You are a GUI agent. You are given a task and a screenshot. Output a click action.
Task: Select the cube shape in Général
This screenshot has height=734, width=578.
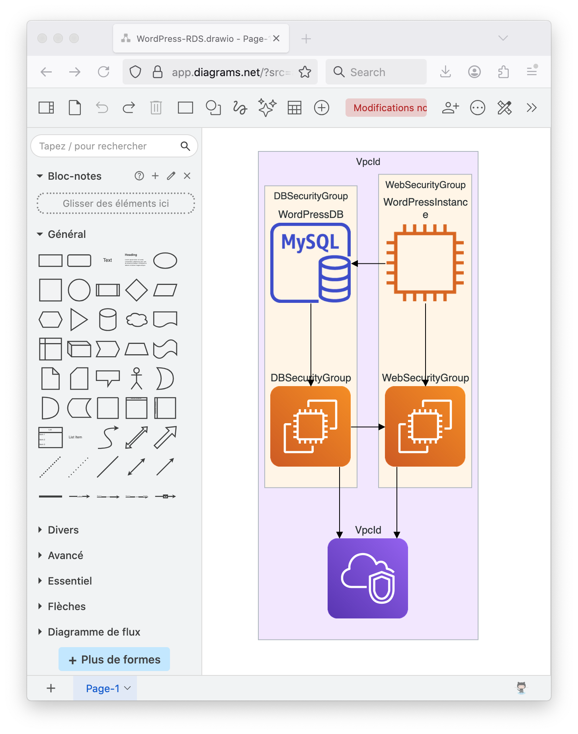click(x=79, y=349)
